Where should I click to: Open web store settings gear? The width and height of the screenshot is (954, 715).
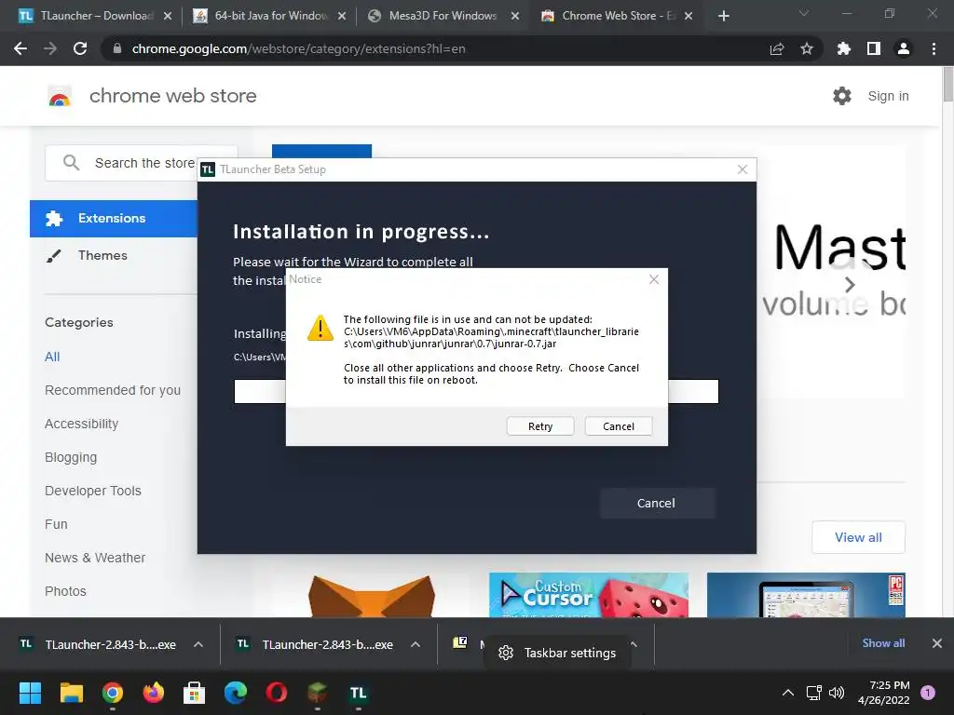pyautogui.click(x=842, y=96)
